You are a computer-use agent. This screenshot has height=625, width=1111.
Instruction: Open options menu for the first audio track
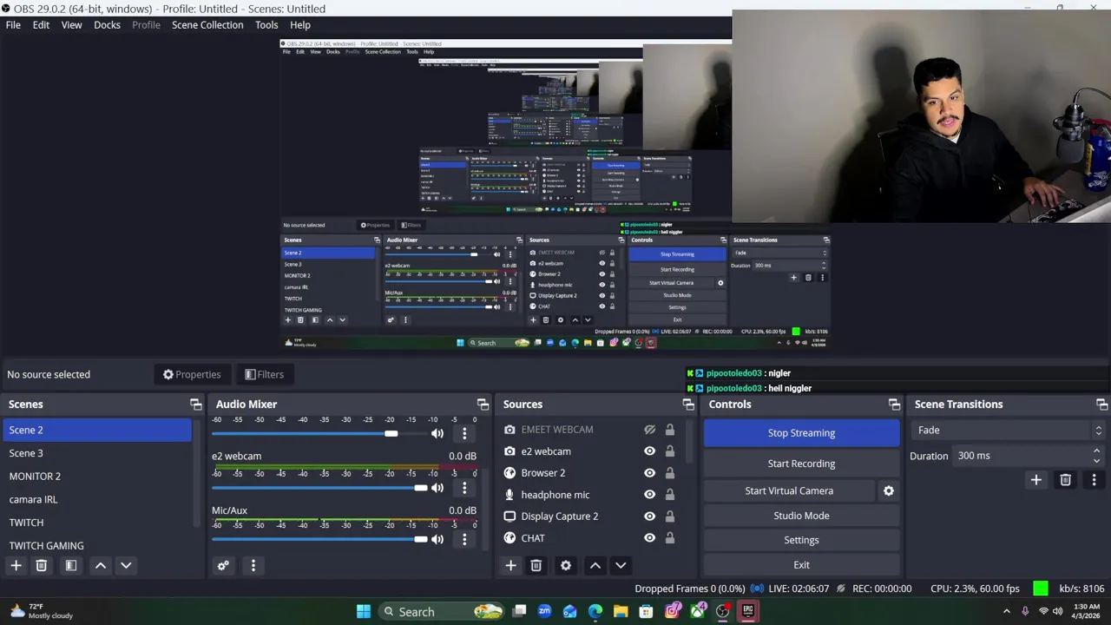464,433
